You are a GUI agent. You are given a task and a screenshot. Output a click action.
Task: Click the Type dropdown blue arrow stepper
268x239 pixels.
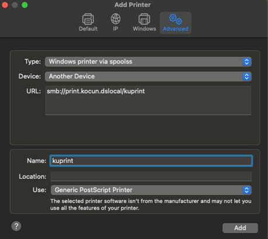pyautogui.click(x=246, y=62)
